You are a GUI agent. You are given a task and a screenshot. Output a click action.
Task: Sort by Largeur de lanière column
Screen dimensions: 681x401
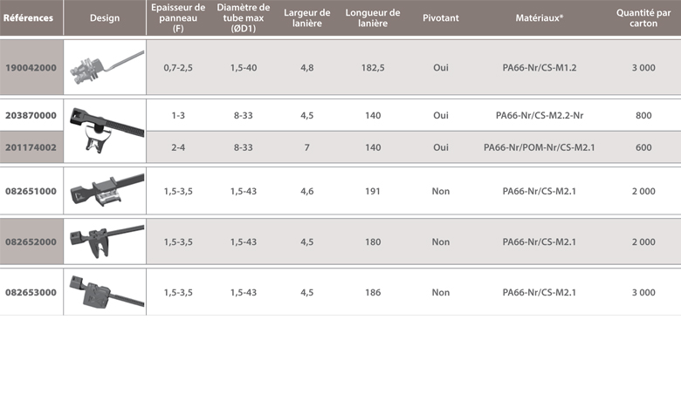tap(307, 18)
